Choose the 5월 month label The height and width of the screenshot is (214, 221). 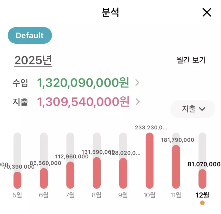point(17,195)
